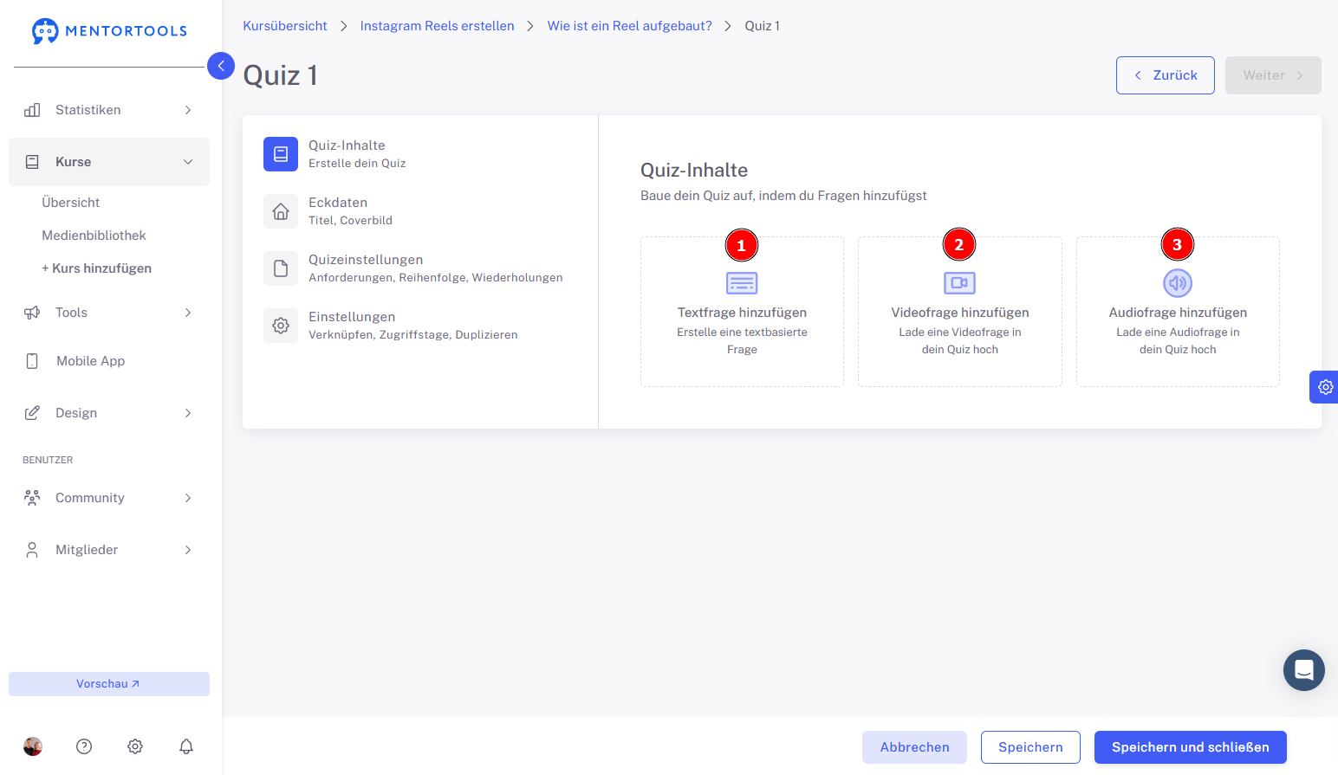Click the Textfrage text icon
The image size is (1338, 775).
[742, 283]
